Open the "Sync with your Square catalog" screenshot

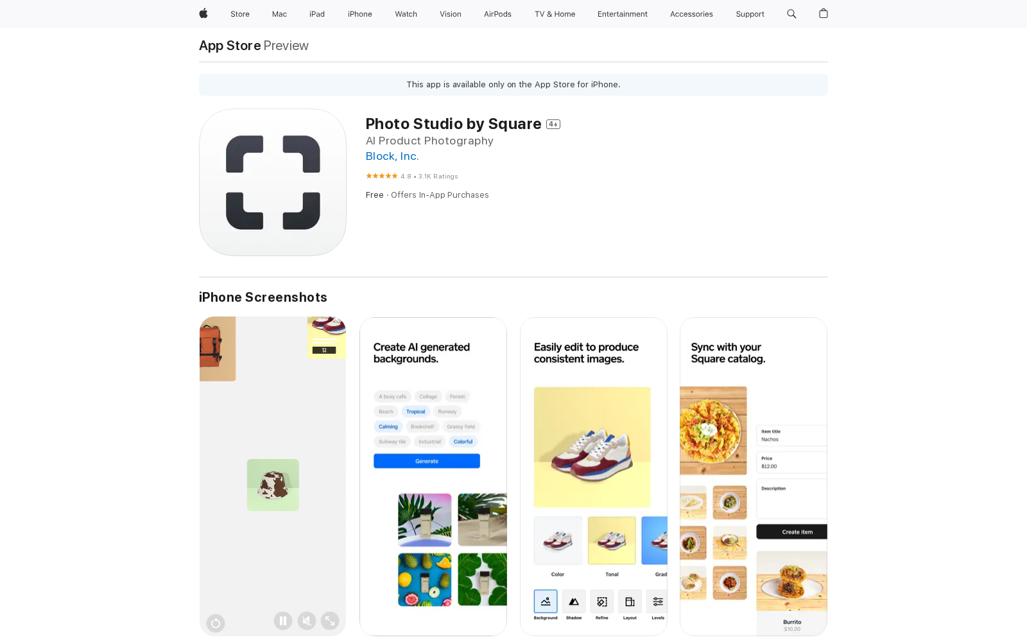pyautogui.click(x=754, y=476)
